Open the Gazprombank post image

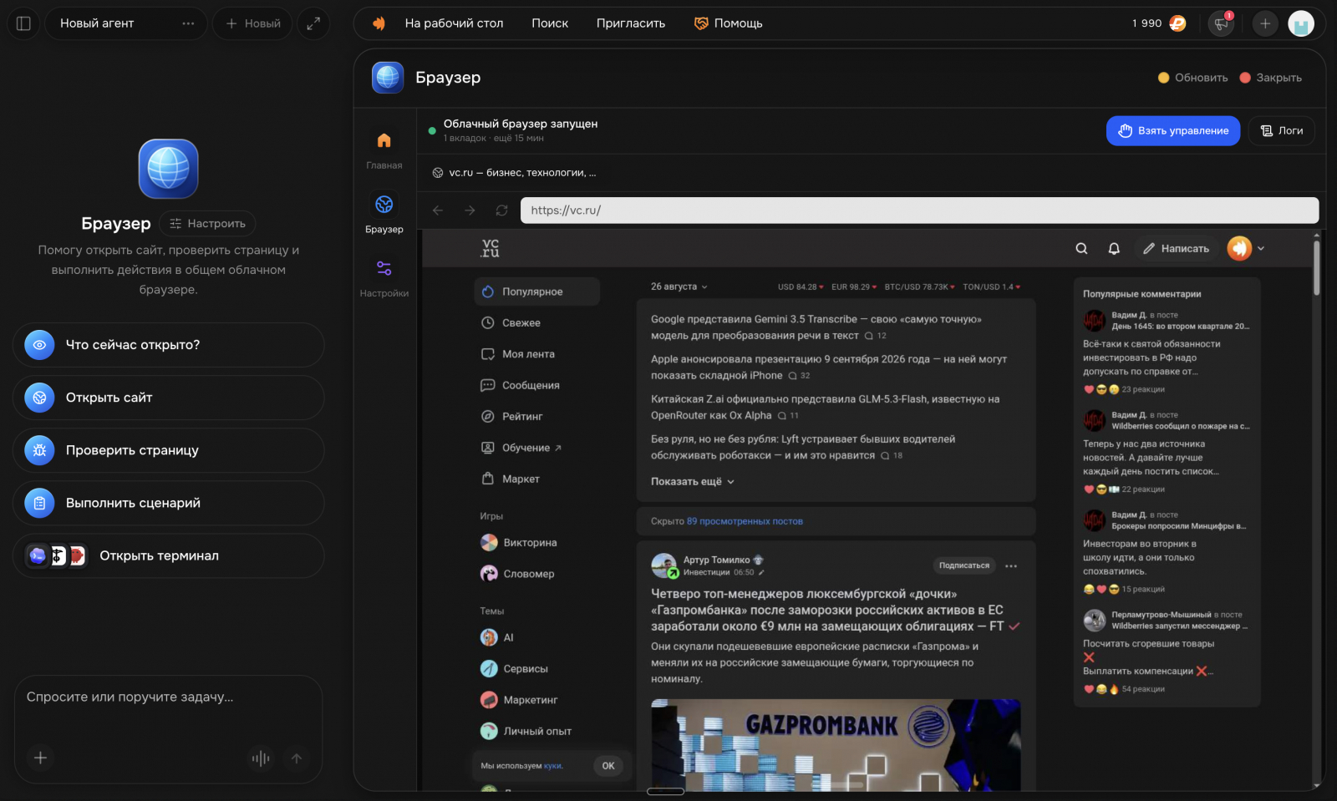pyautogui.click(x=836, y=745)
